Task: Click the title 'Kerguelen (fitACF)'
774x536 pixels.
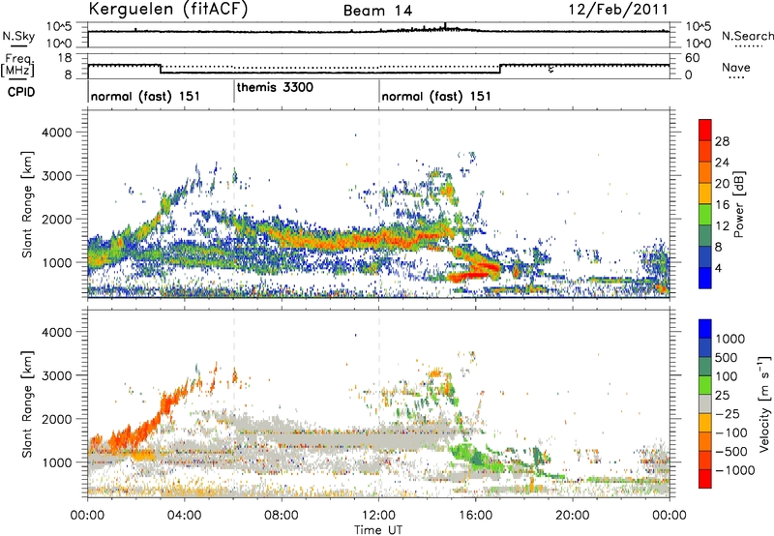Action: pos(167,9)
